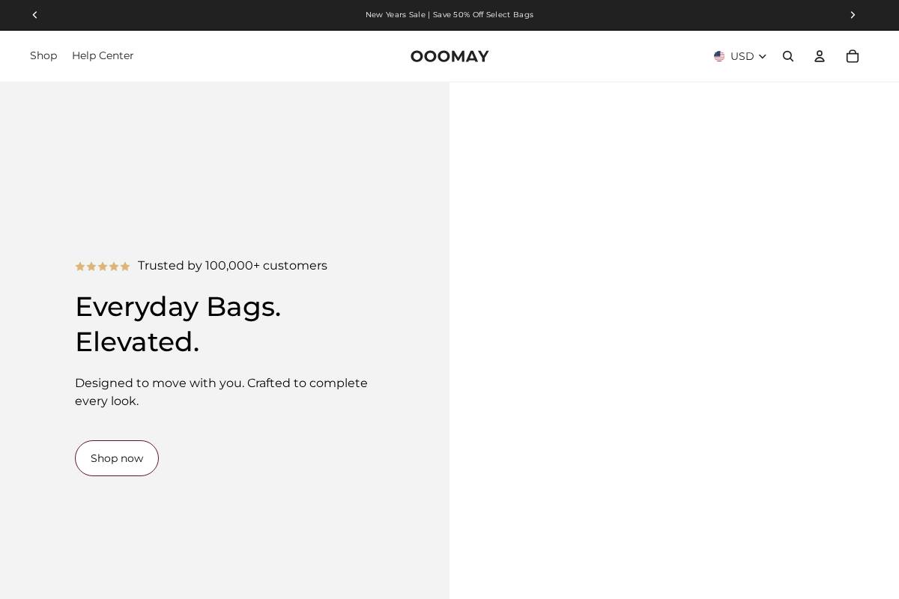Click the 50% Off Select Bags offer text
Screen dimensions: 899x599
coord(483,15)
